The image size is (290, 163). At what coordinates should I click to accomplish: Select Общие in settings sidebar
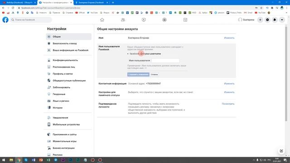68,37
